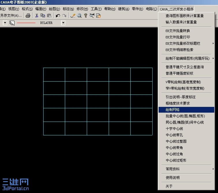This screenshot has height=193, width=218.
Task: Open the 建筑(A) menu
Action: tap(124, 9)
